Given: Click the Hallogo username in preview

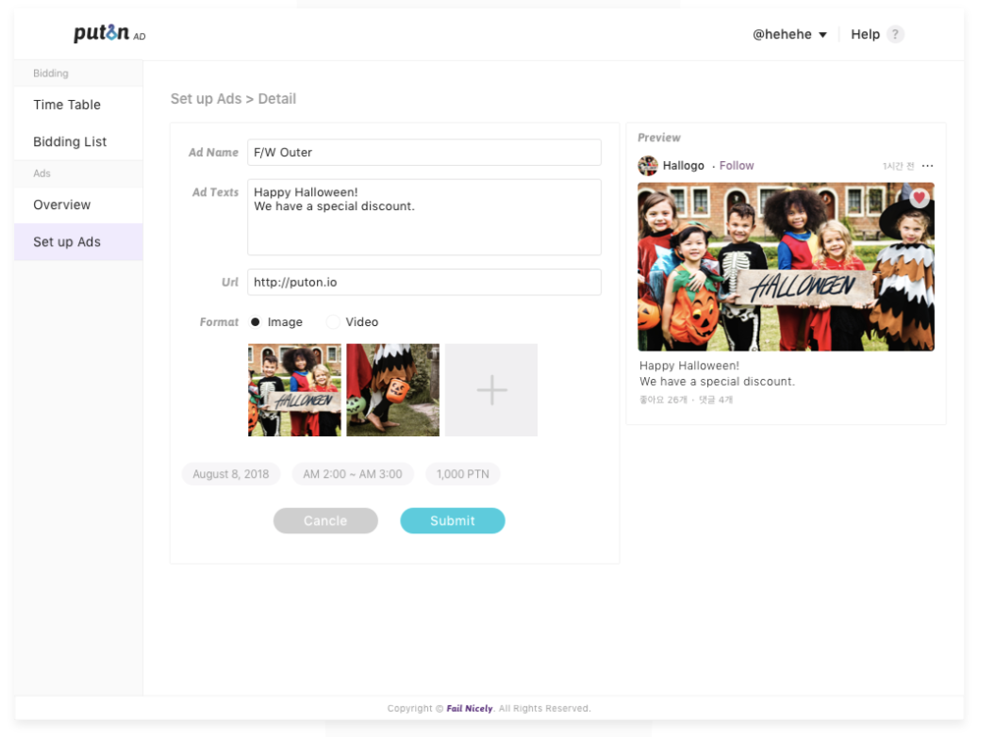Looking at the screenshot, I should [x=684, y=165].
